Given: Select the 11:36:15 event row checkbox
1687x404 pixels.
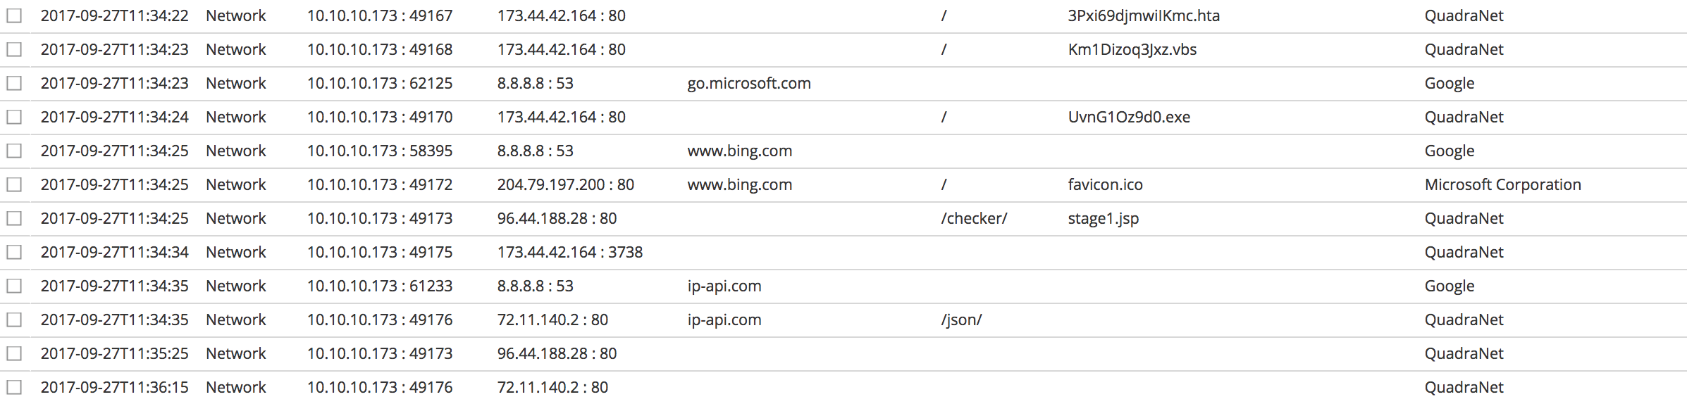Looking at the screenshot, I should click(14, 387).
